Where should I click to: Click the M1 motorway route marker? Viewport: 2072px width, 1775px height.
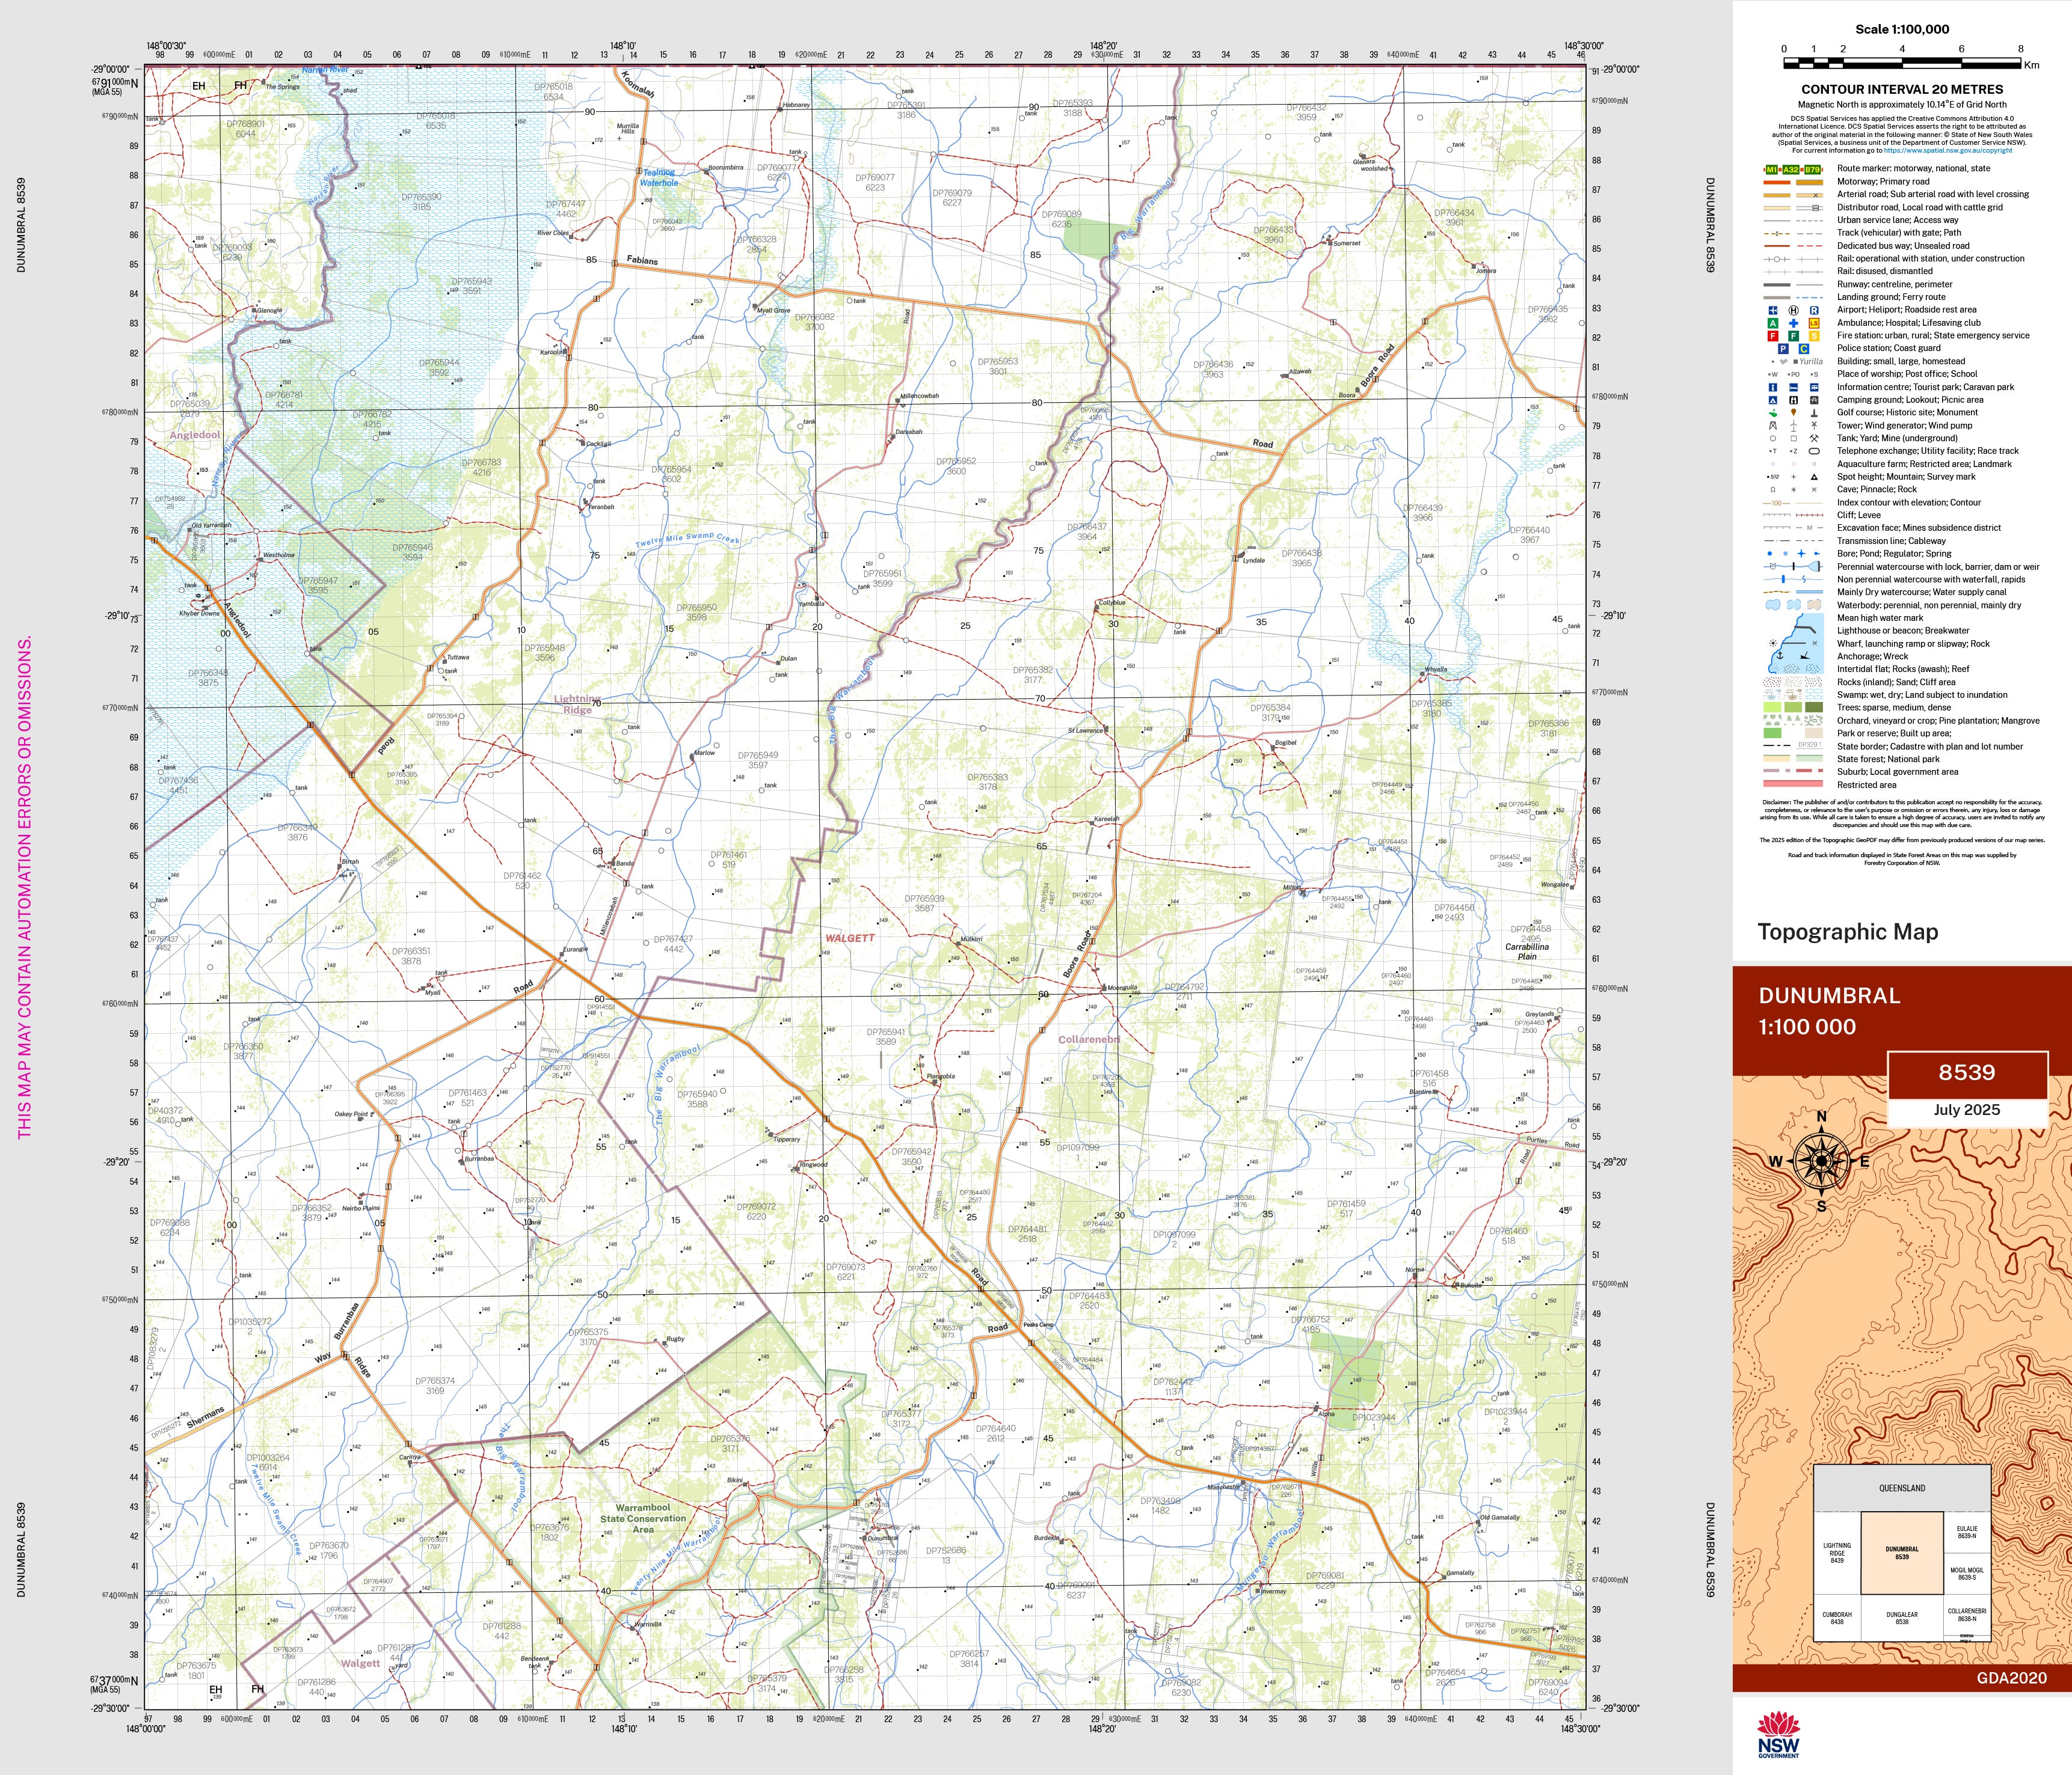(1772, 169)
